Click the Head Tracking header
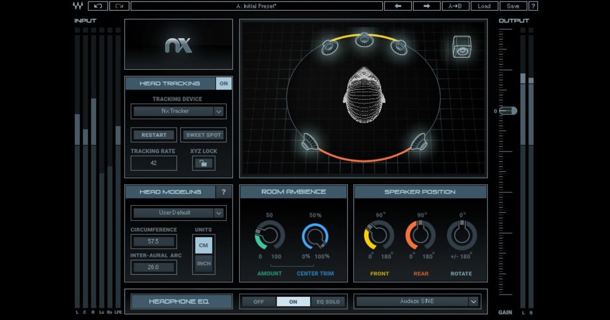 (170, 83)
